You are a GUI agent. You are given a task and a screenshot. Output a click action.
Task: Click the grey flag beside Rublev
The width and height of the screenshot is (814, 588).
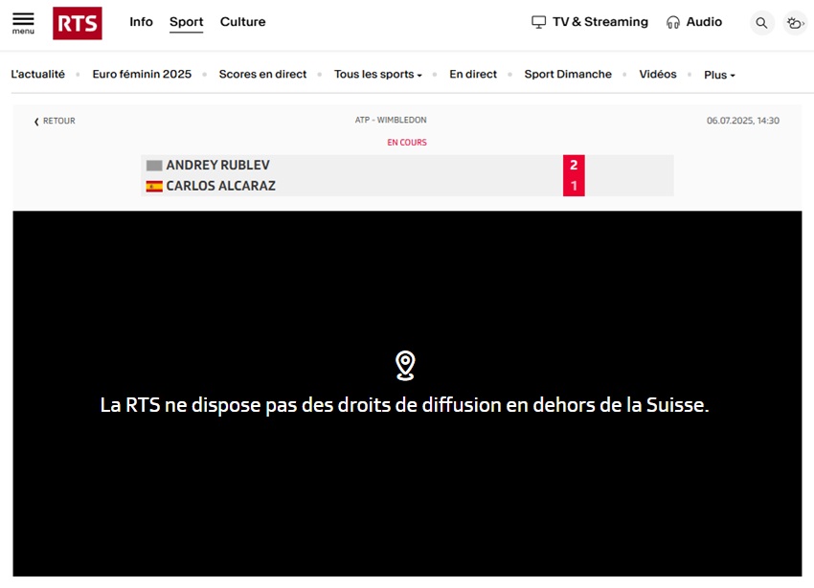(x=154, y=166)
